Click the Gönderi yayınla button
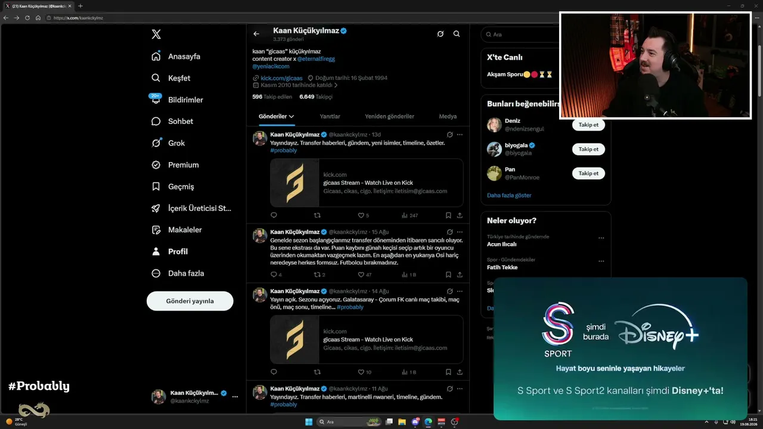763x429 pixels. [x=190, y=301]
